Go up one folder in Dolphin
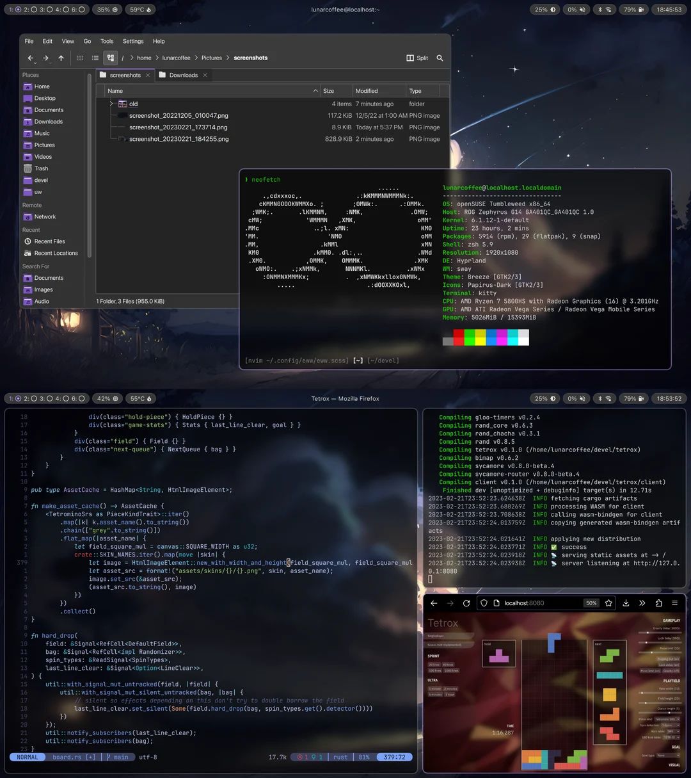 click(61, 58)
